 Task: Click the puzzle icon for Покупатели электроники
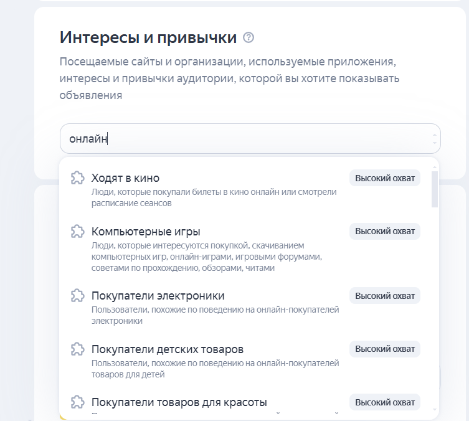(x=77, y=295)
